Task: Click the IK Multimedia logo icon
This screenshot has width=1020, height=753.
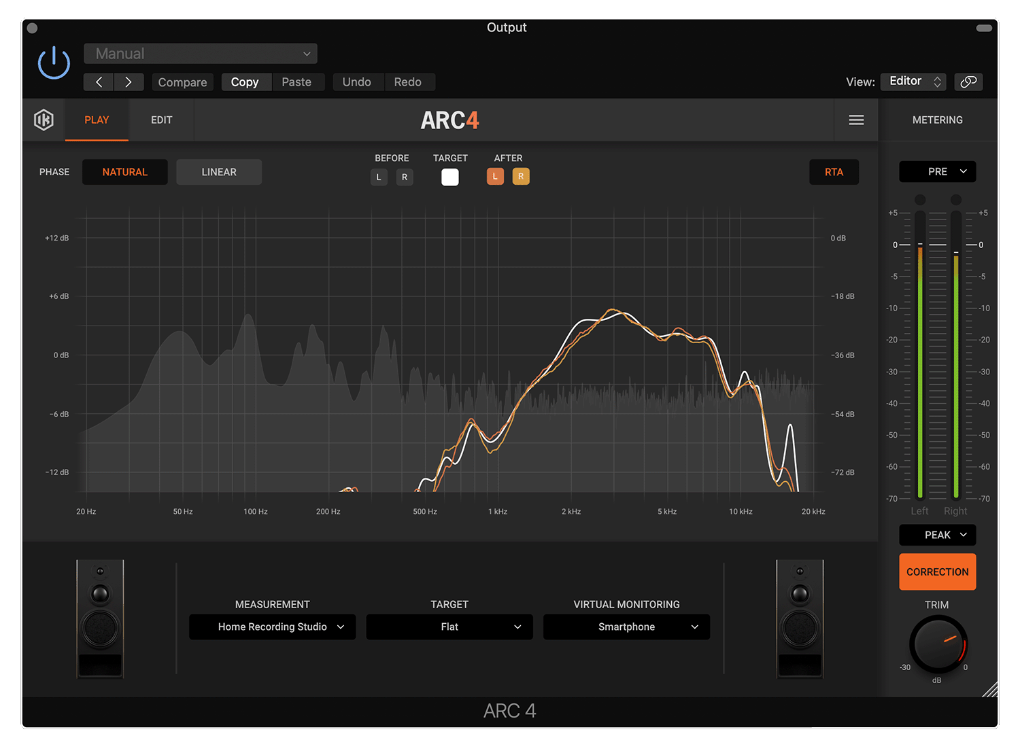Action: point(44,120)
